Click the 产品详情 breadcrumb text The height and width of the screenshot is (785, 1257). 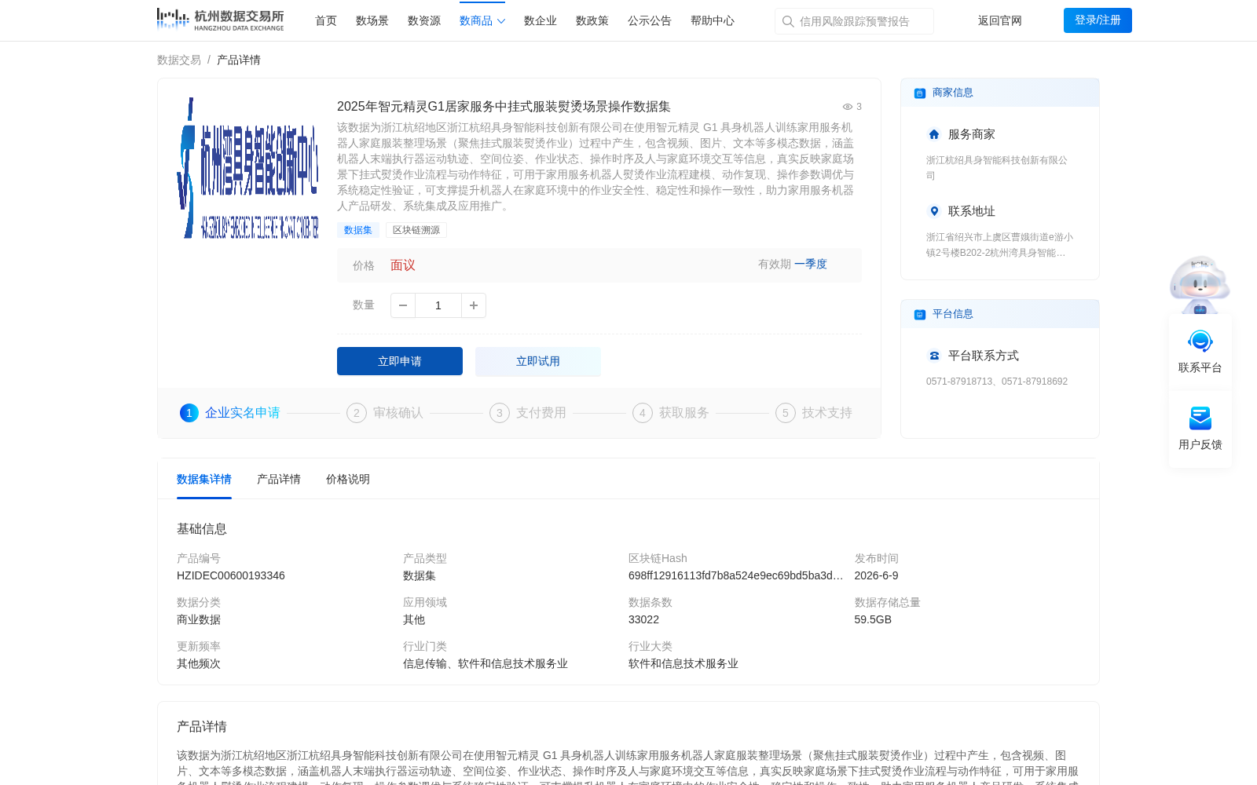[239, 60]
